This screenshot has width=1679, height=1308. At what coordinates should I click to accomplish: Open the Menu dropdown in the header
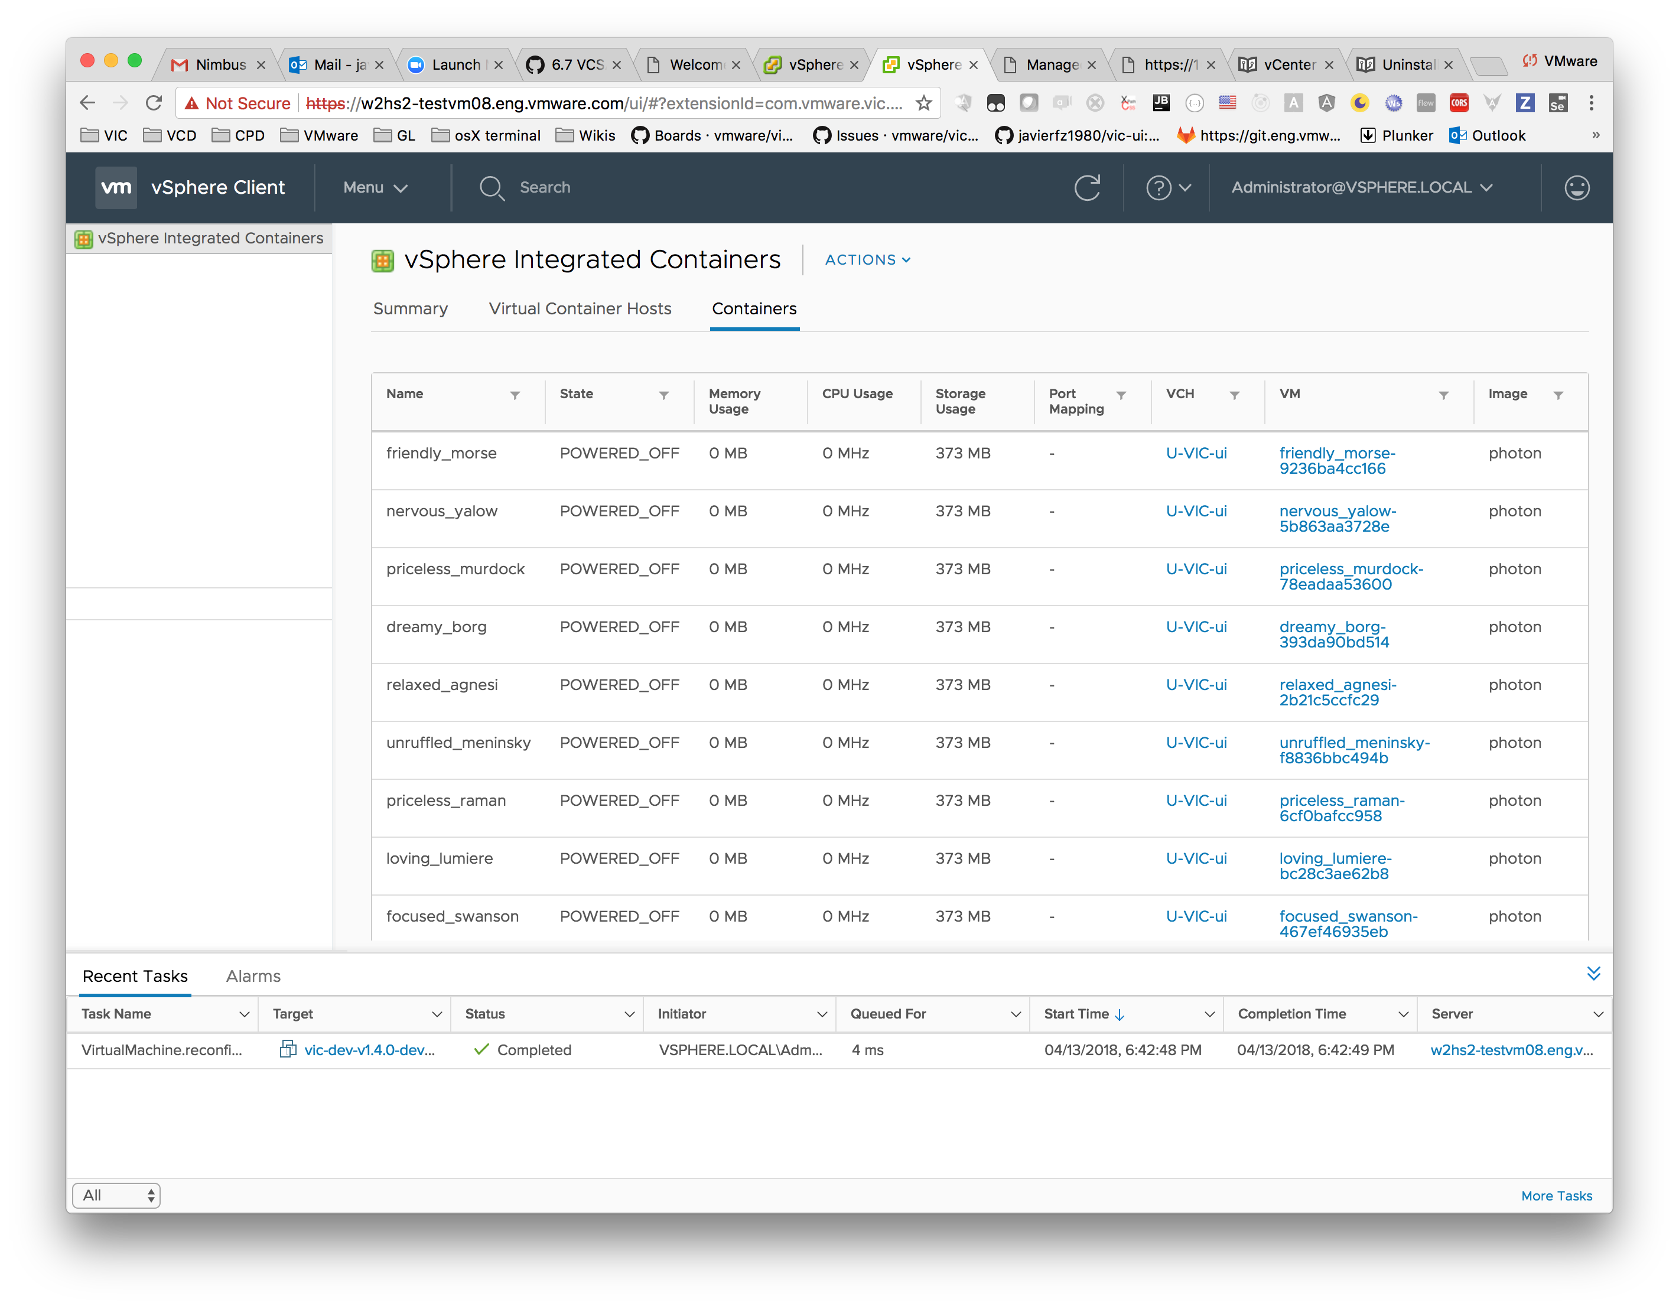375,187
